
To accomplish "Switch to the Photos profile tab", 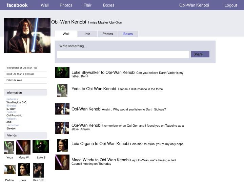I will point(107,34).
